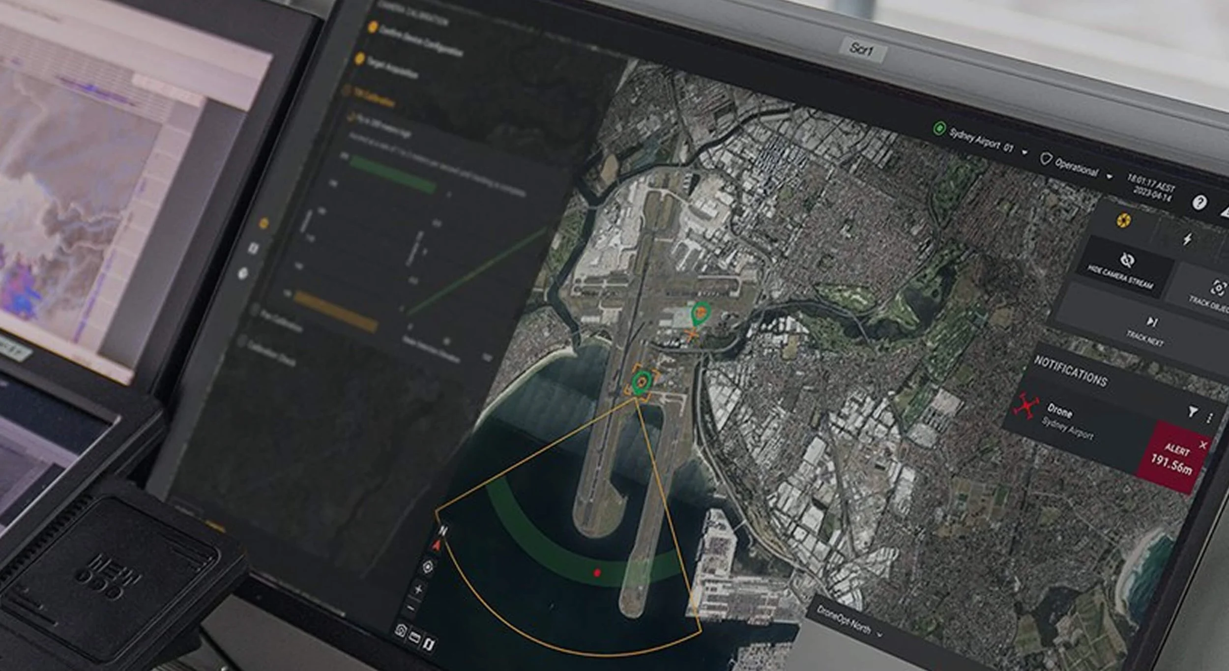This screenshot has width=1229, height=671.
Task: Dismiss the red 191.56m alert
Action: coord(1203,445)
